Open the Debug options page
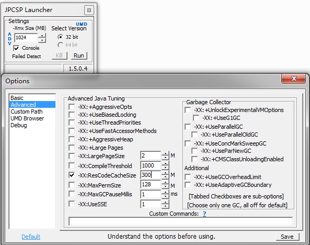Viewport: 310px width, 245px height. coord(32,125)
